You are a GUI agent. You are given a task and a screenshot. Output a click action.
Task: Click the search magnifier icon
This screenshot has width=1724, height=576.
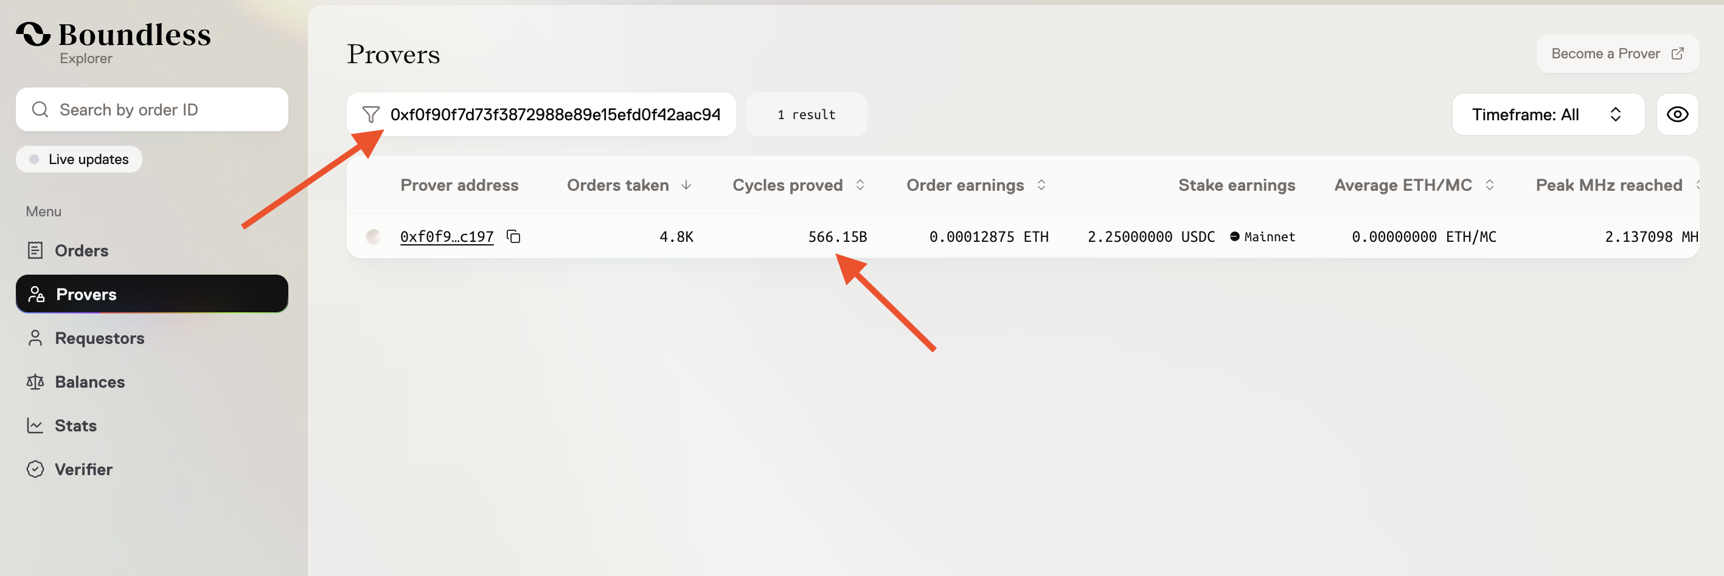(x=40, y=109)
